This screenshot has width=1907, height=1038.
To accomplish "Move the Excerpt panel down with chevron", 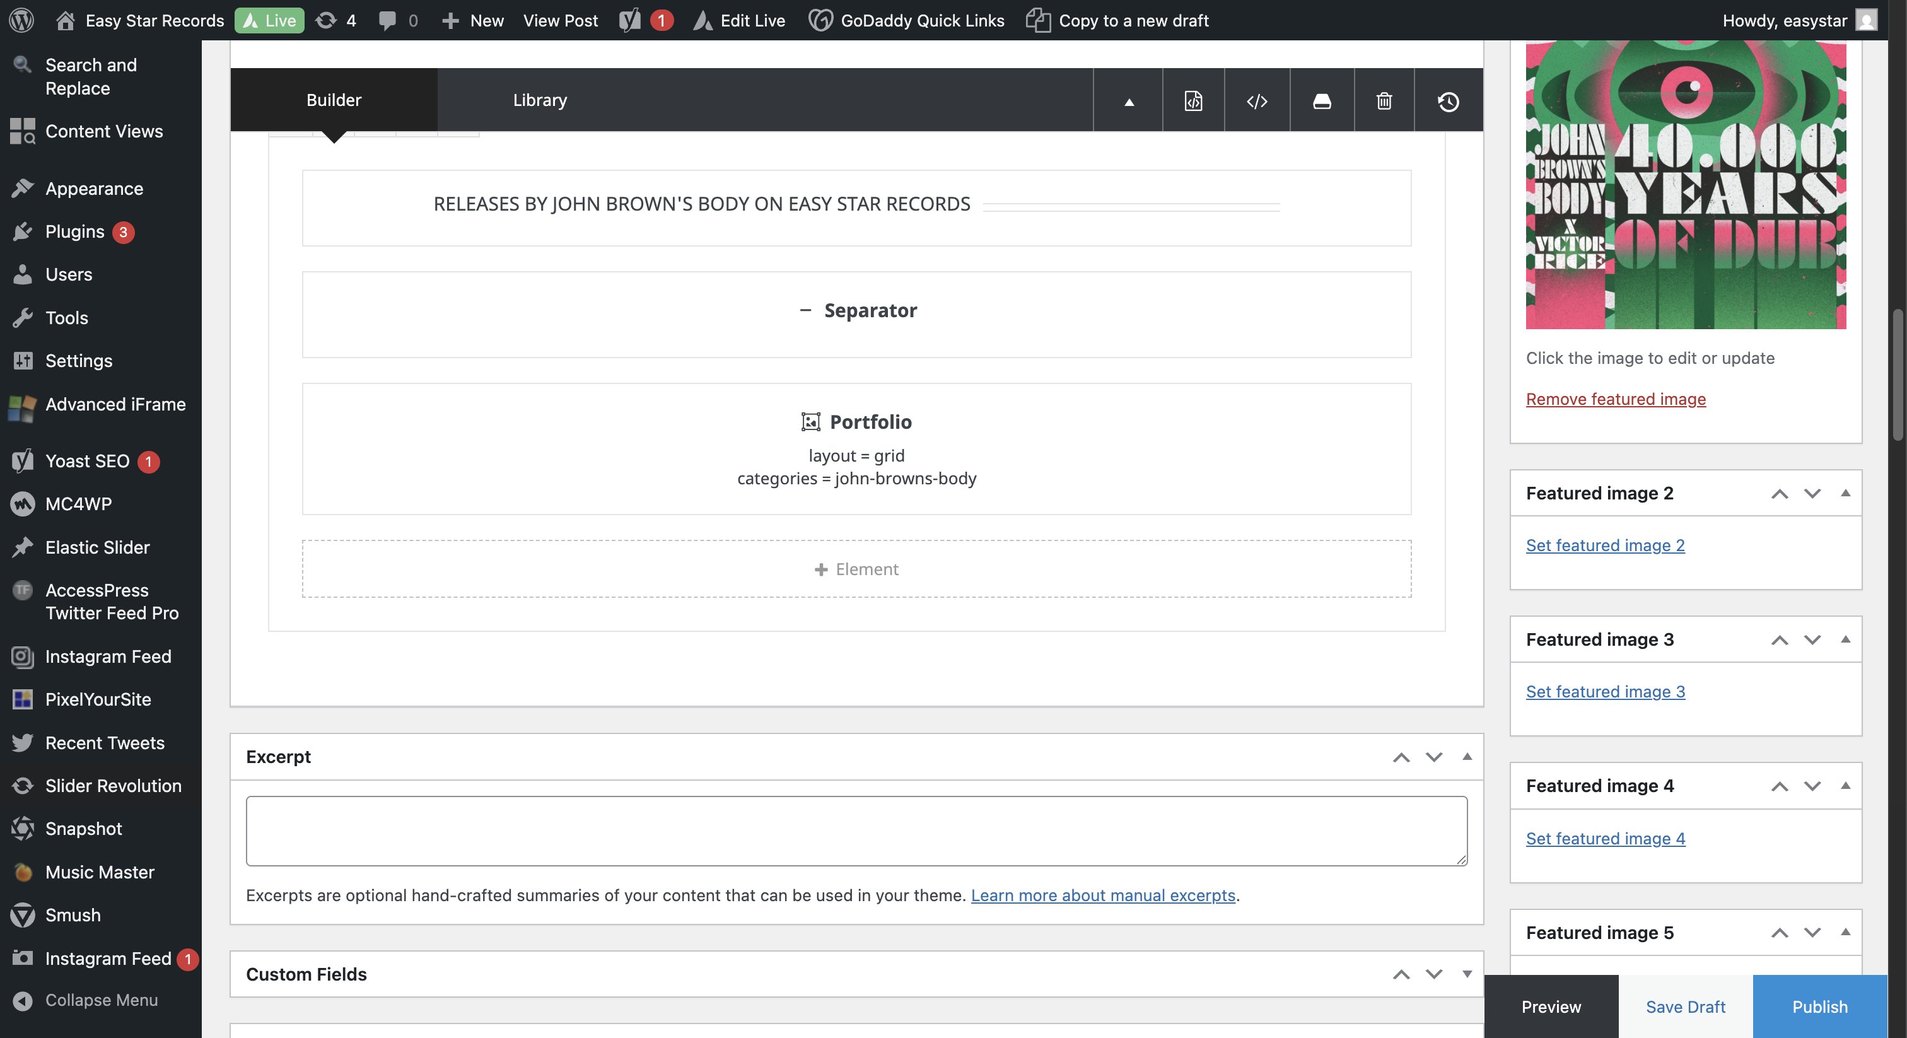I will coord(1434,757).
